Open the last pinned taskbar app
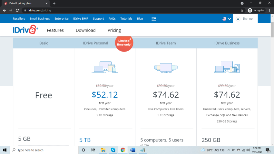 pos(142,150)
